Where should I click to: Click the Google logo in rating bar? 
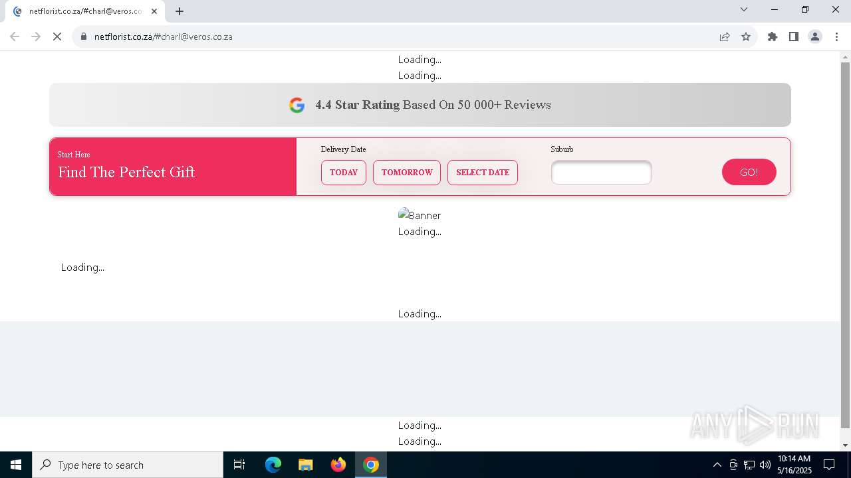[x=297, y=105]
